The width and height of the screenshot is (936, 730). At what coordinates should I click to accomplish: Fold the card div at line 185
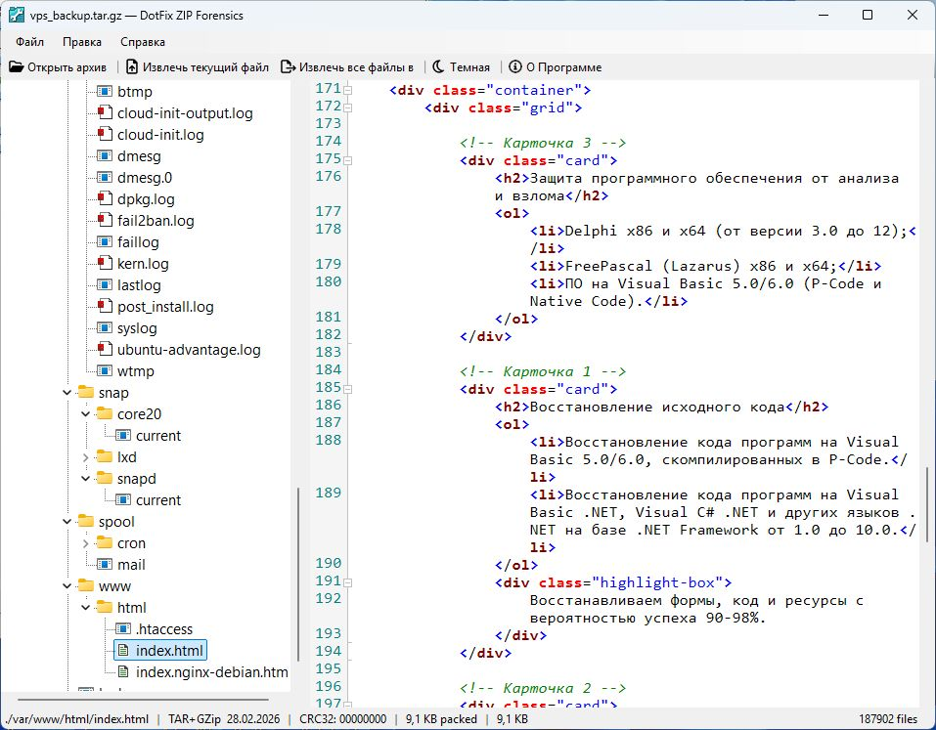pos(347,390)
